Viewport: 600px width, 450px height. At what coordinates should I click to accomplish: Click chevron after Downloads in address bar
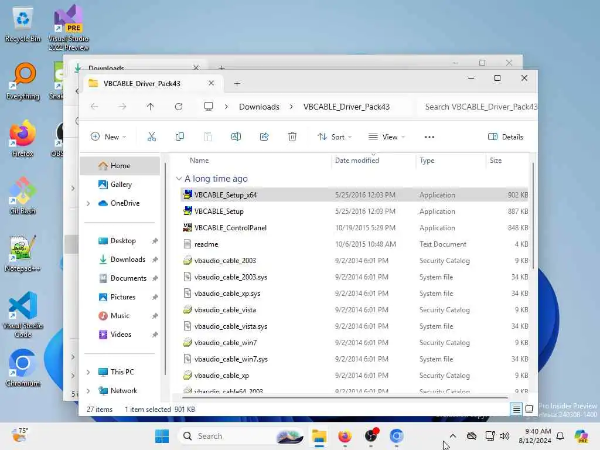click(291, 107)
